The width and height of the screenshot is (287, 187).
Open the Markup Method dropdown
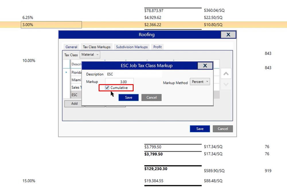(x=200, y=82)
